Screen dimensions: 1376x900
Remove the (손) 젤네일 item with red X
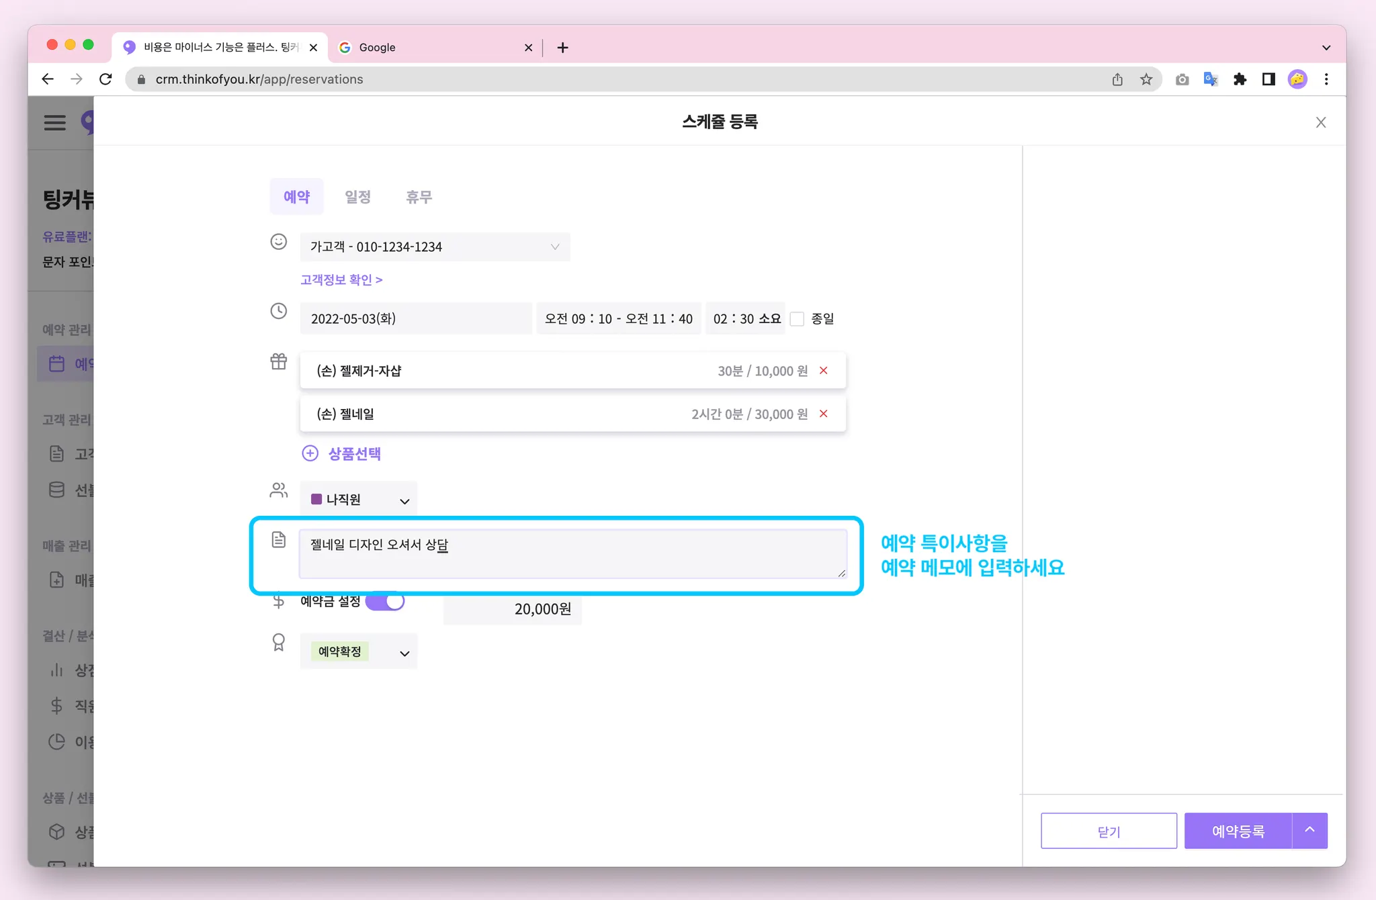(x=823, y=414)
